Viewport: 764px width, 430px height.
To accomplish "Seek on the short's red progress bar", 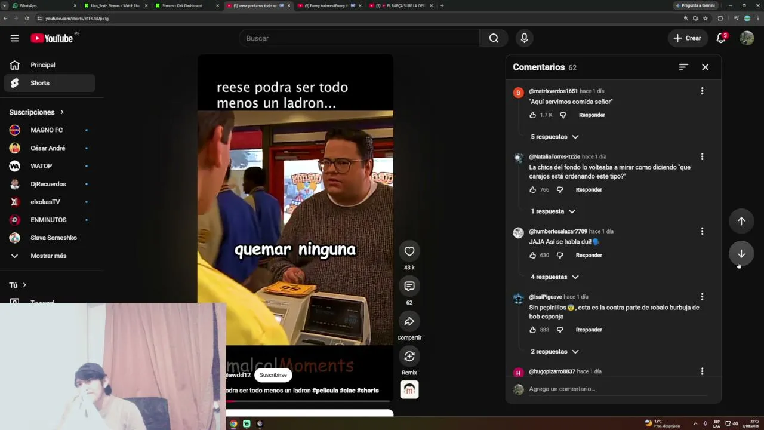I will pyautogui.click(x=308, y=401).
